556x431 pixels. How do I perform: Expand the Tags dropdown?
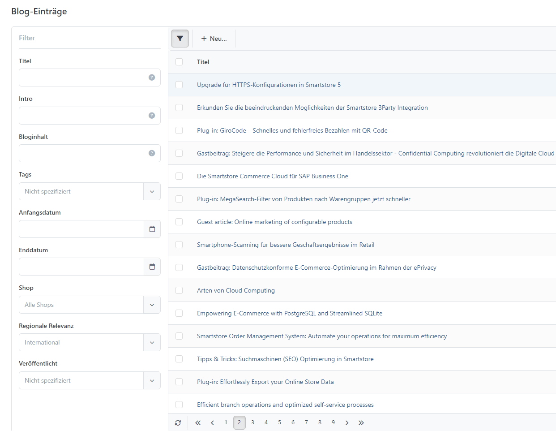click(90, 191)
